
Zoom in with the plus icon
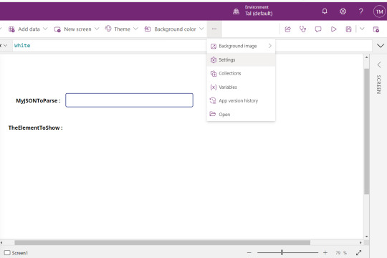click(325, 252)
